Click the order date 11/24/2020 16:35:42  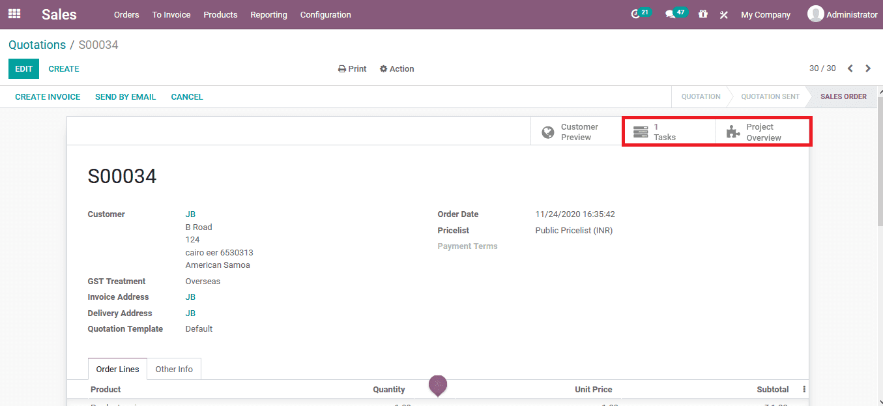click(x=575, y=214)
